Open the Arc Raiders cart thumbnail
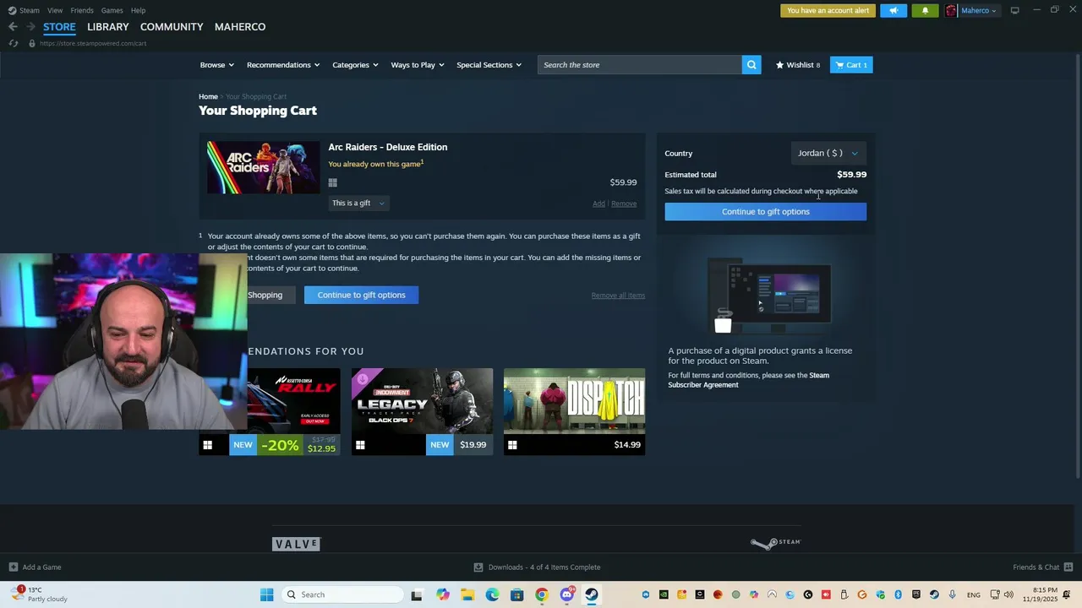This screenshot has height=608, width=1082. [x=263, y=167]
